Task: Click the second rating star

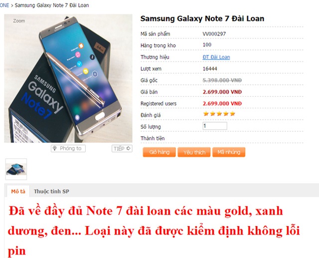Action: 213,114
